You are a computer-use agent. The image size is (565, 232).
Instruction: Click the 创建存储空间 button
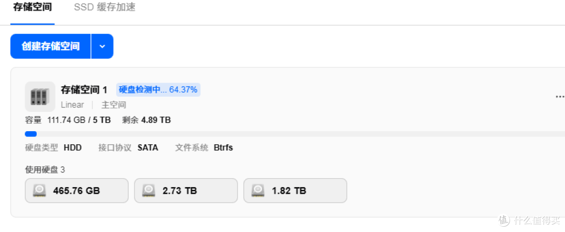(50, 47)
